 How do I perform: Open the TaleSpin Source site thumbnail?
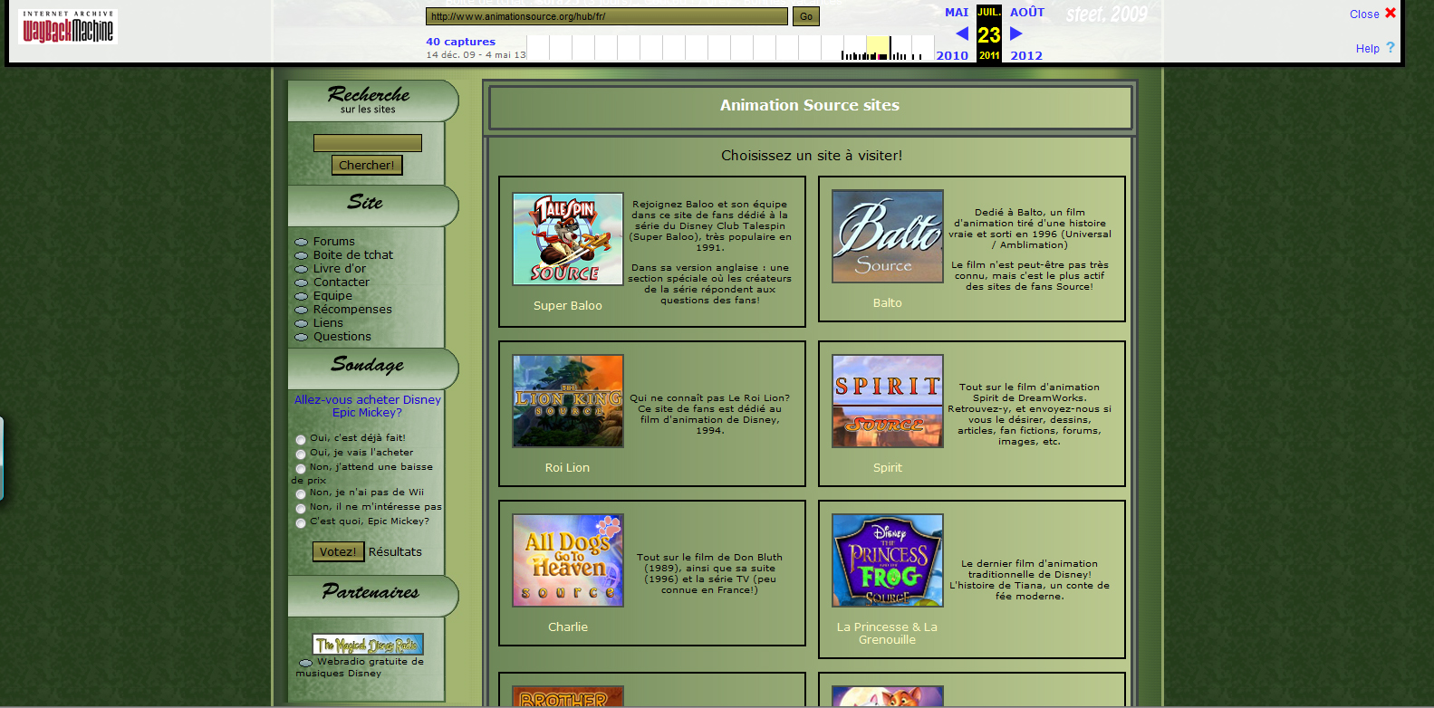click(568, 239)
